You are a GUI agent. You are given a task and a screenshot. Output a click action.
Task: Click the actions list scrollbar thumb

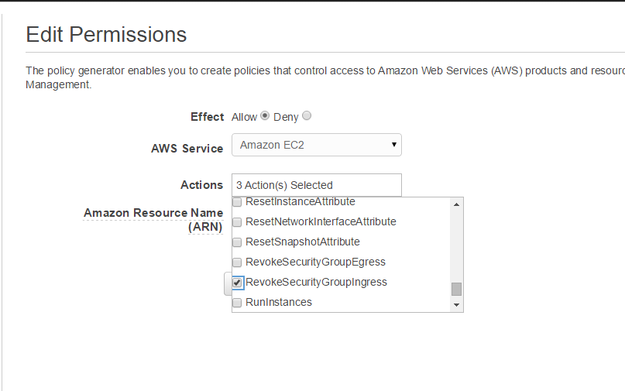pos(457,289)
